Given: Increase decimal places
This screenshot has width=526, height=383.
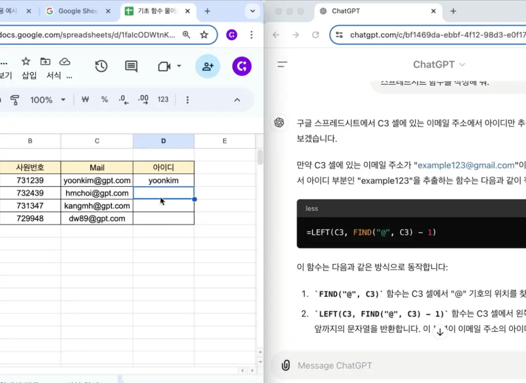Looking at the screenshot, I should (x=143, y=99).
